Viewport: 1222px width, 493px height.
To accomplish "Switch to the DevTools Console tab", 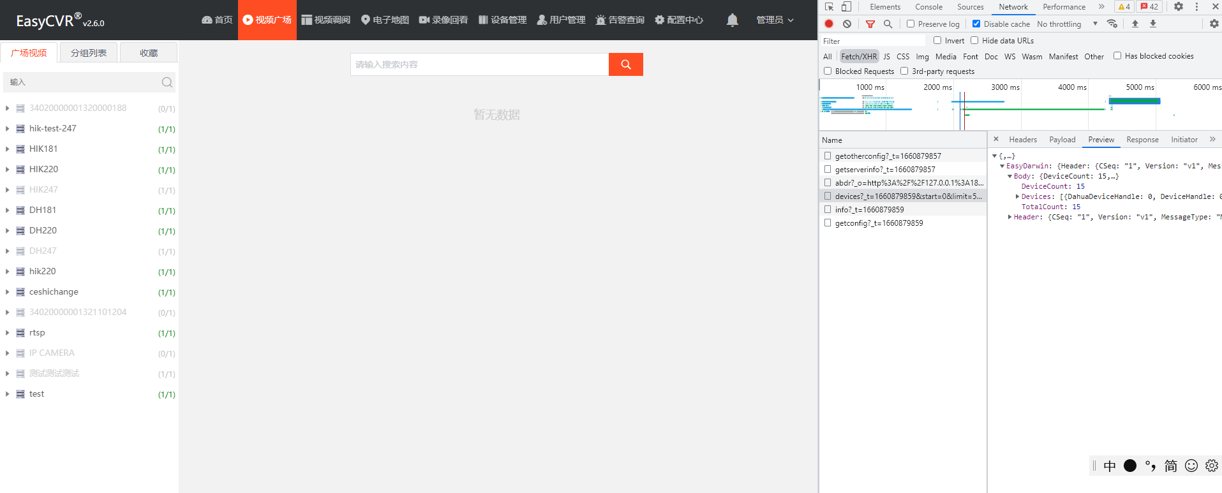I will pyautogui.click(x=928, y=6).
